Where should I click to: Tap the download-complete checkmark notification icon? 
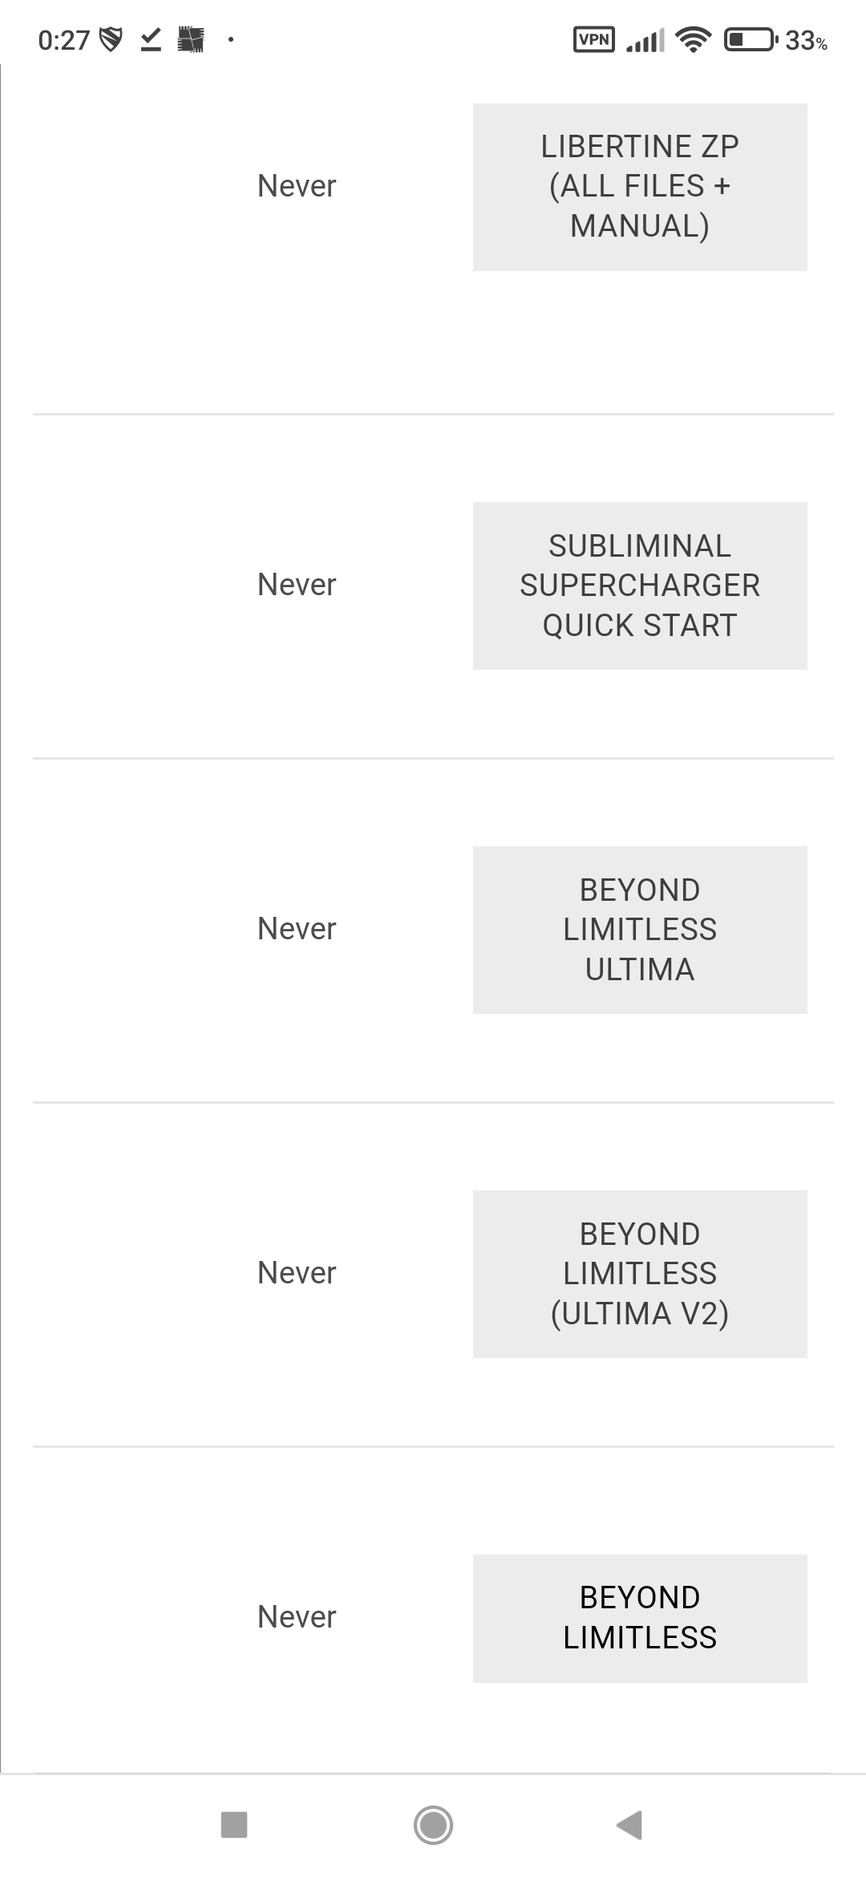click(x=151, y=39)
